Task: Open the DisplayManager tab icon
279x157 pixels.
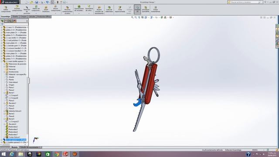Action: point(14,21)
